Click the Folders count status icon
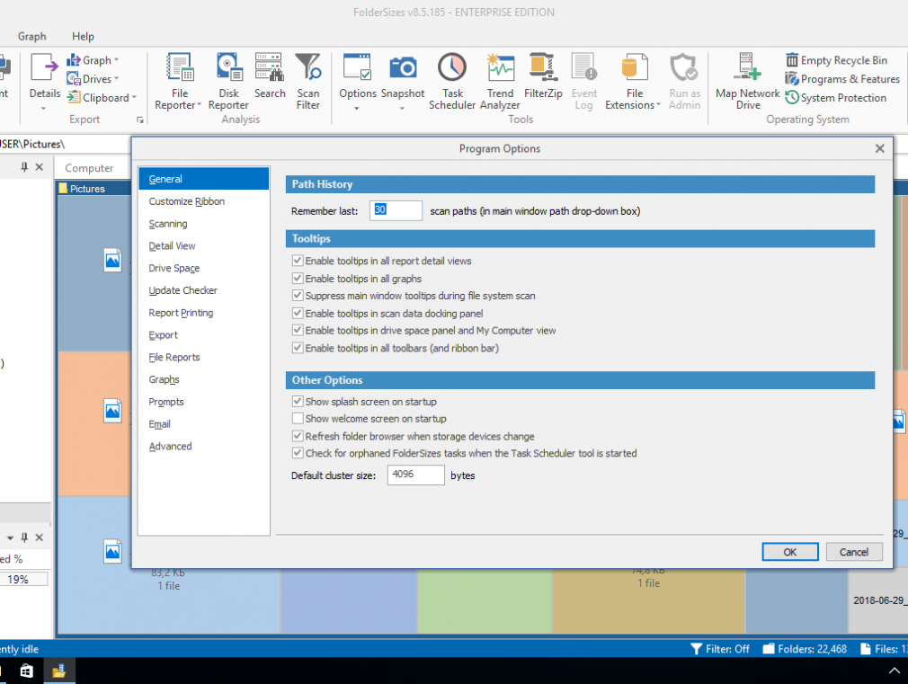 point(769,649)
